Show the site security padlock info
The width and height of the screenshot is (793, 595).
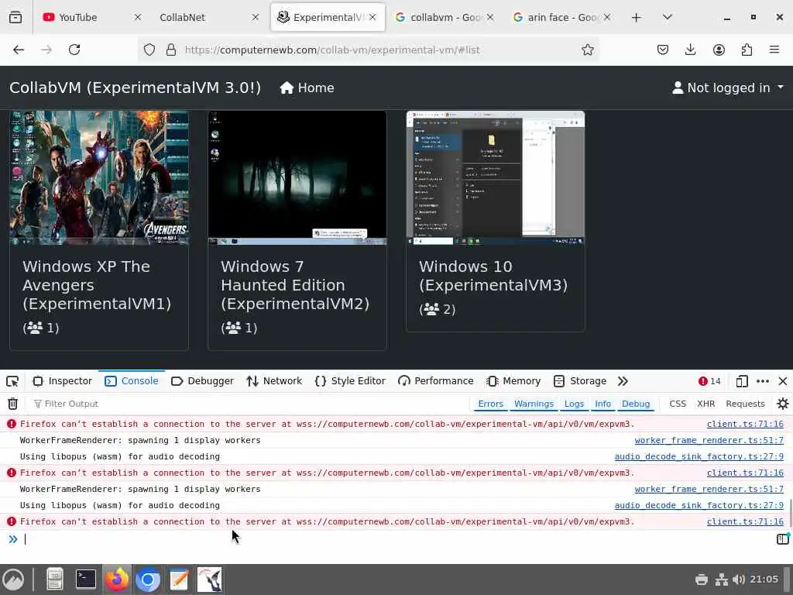click(x=171, y=50)
